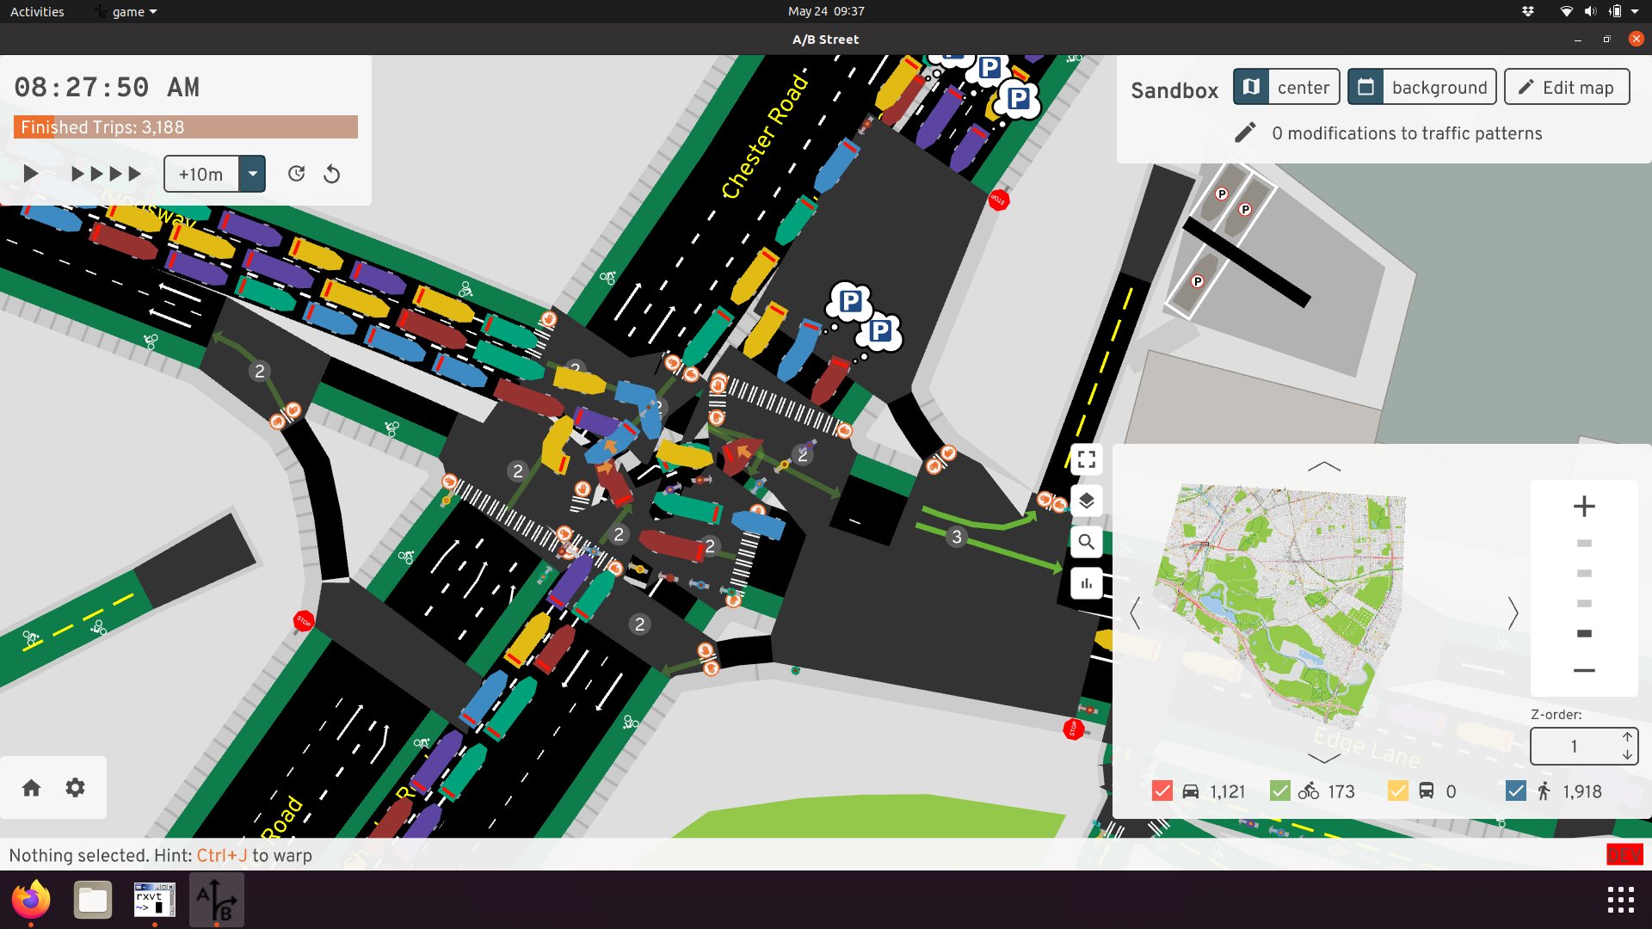The height and width of the screenshot is (929, 1652).
Task: Click the simulation clock 08:27:50 AM
Action: click(107, 87)
